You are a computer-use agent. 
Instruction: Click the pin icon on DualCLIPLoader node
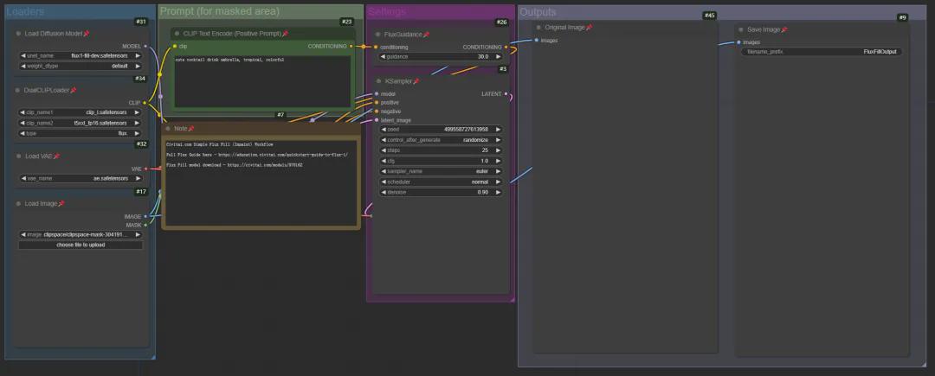[x=74, y=91]
